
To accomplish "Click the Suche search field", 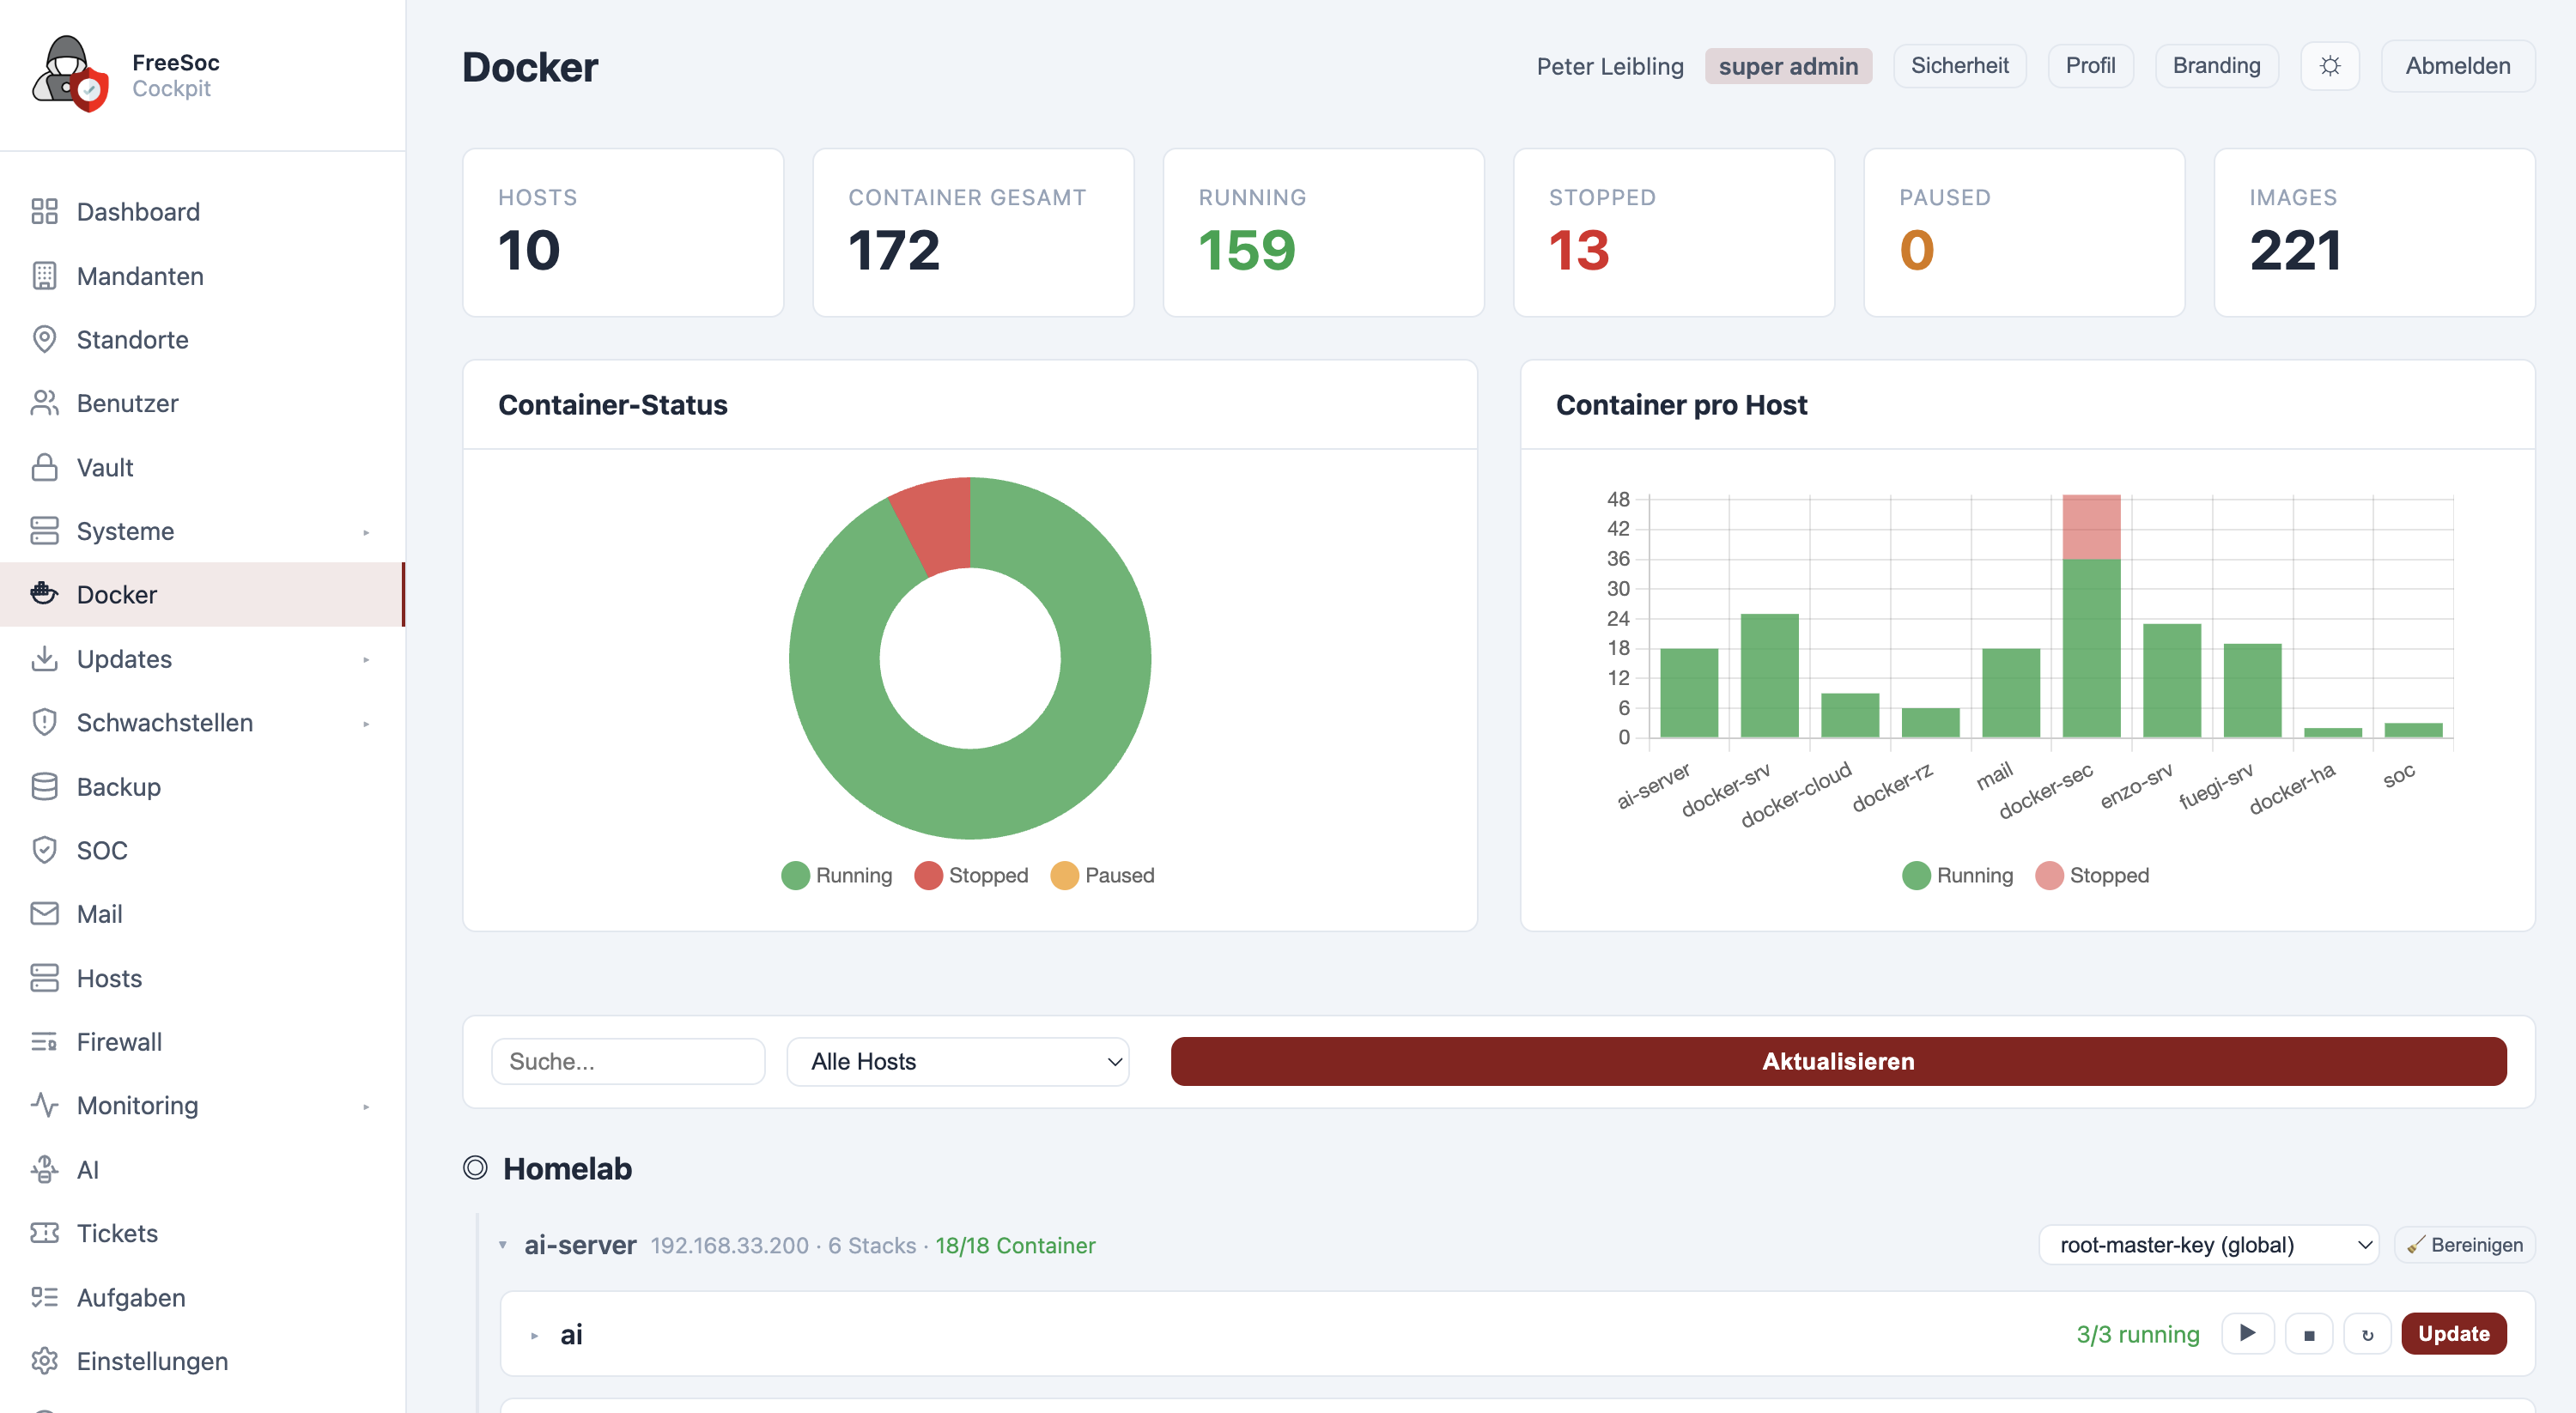I will [x=627, y=1061].
